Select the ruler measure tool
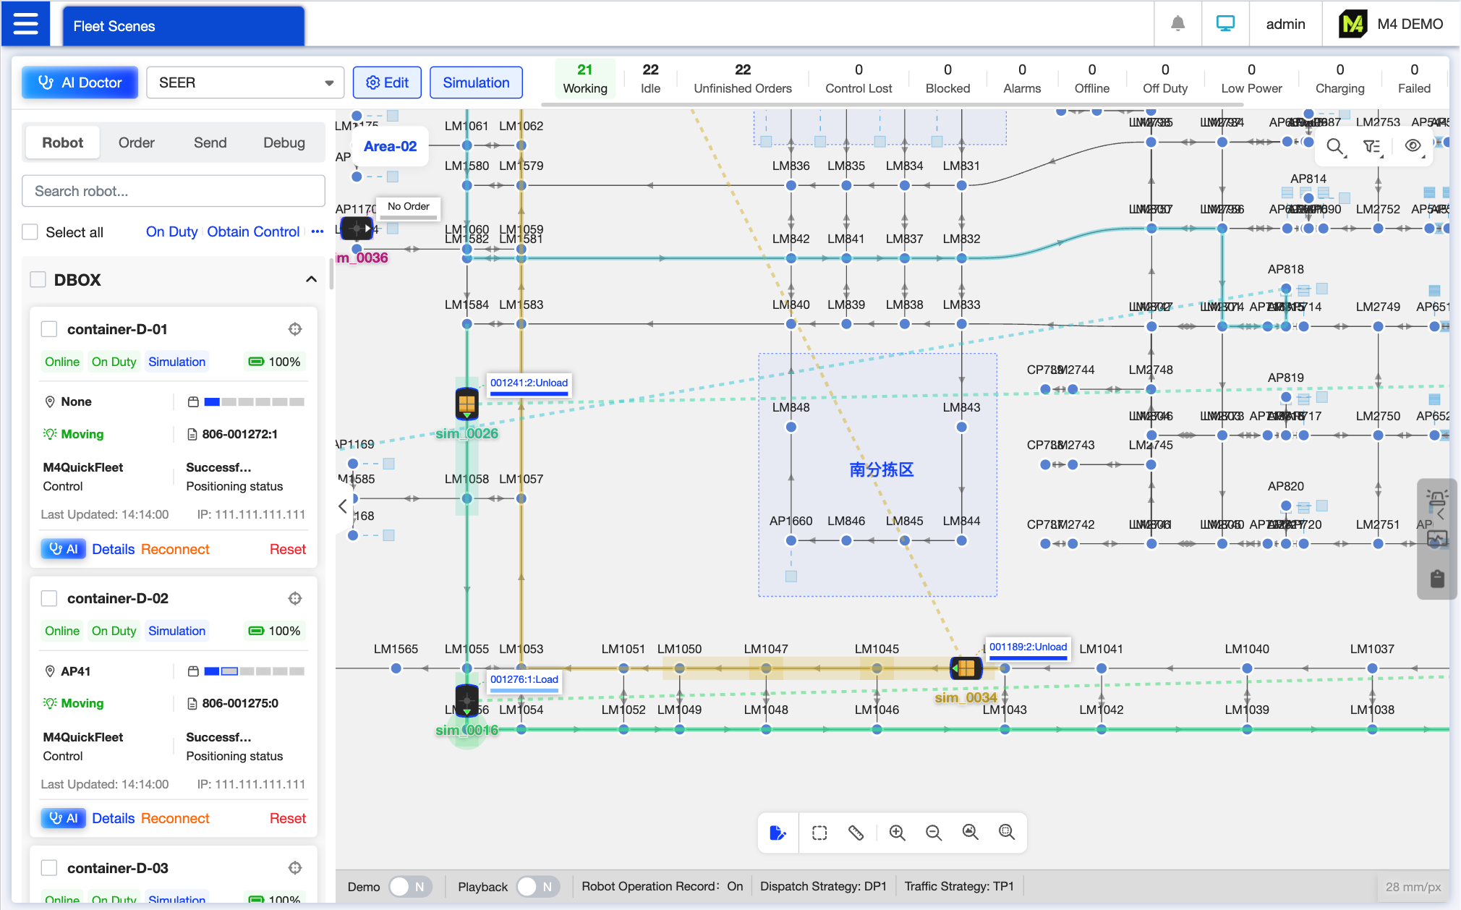Screen dimensions: 1461x910 click(x=856, y=833)
